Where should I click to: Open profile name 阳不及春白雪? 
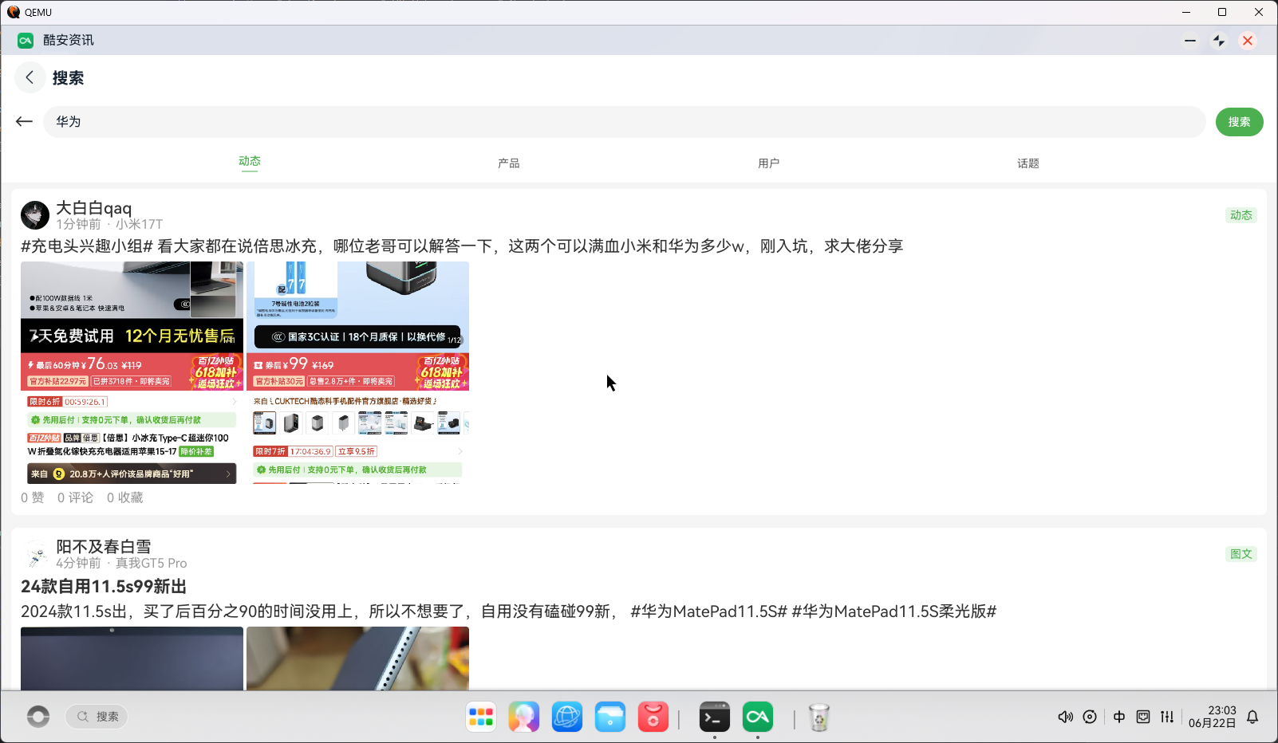[104, 547]
